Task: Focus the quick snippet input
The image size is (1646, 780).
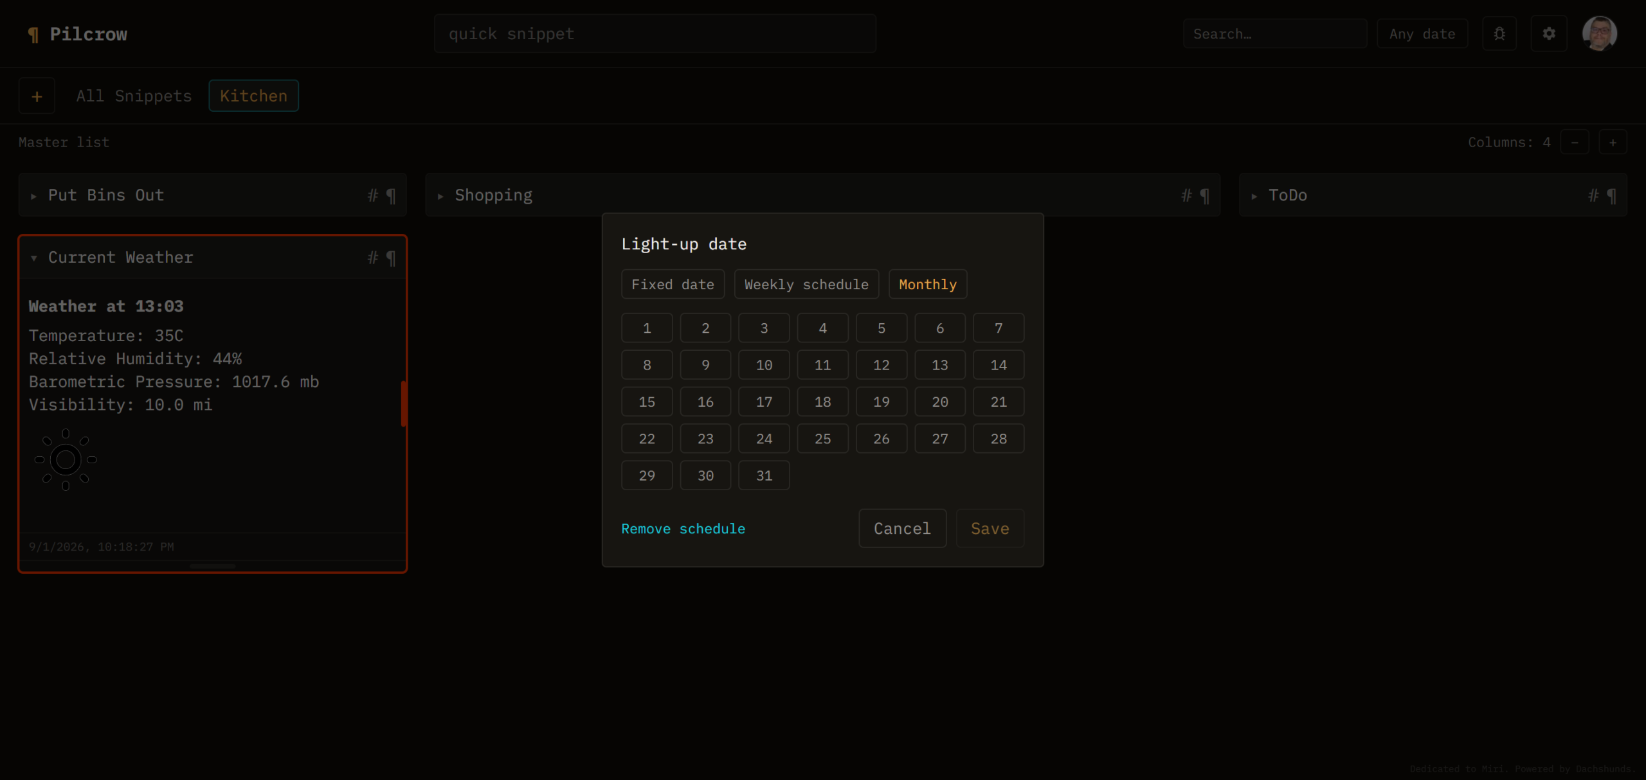Action: coord(655,33)
